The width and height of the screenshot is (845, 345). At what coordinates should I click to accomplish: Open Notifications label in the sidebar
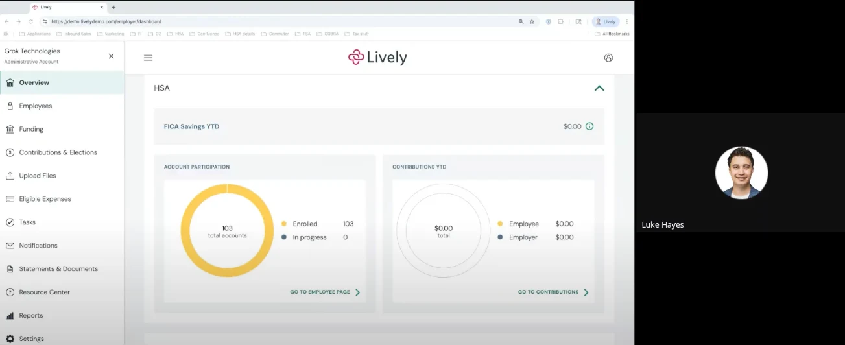pos(38,246)
